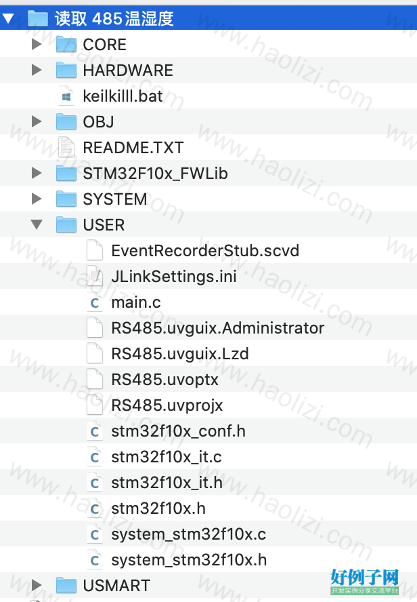Select the RS485.uvprojx file name
The width and height of the screenshot is (417, 602).
[167, 405]
